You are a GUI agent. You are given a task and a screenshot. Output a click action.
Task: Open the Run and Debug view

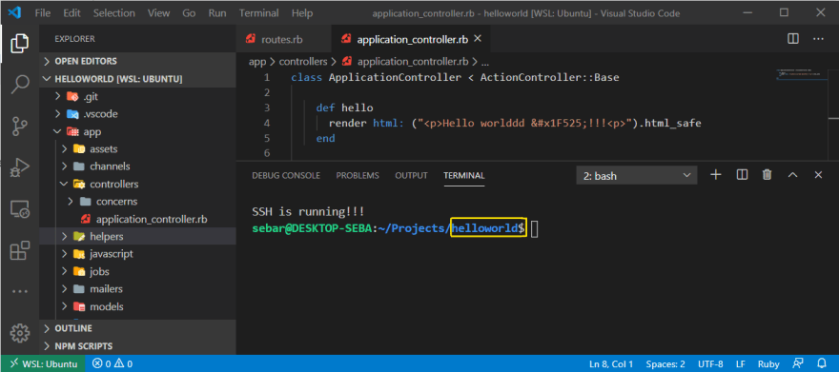pyautogui.click(x=20, y=168)
